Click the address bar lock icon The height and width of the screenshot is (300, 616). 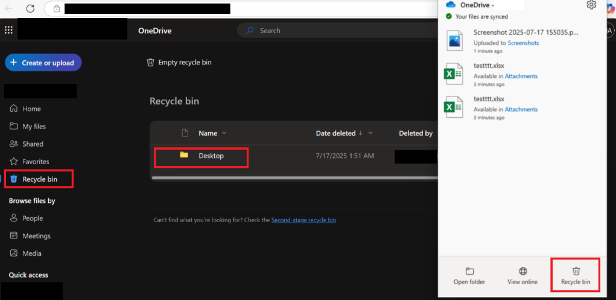pos(57,8)
